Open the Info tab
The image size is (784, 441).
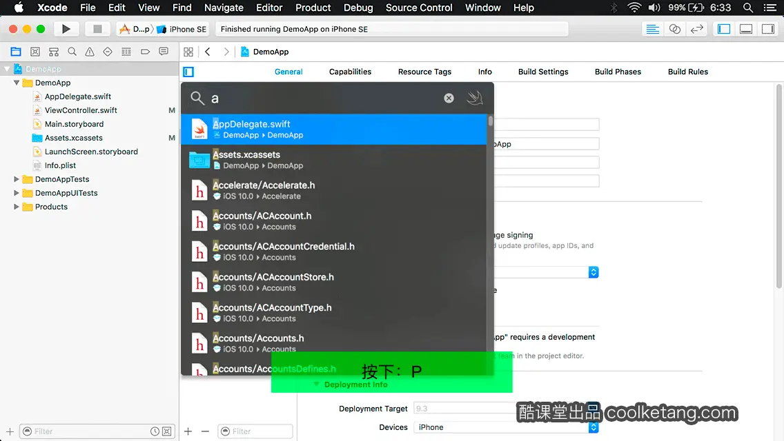[484, 72]
